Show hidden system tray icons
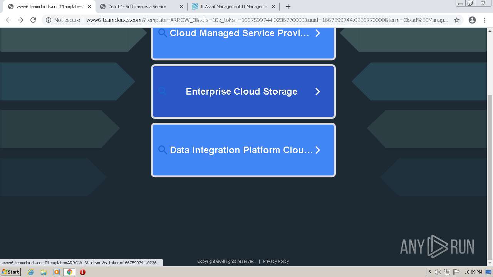This screenshot has height=277, width=493. pos(429,272)
